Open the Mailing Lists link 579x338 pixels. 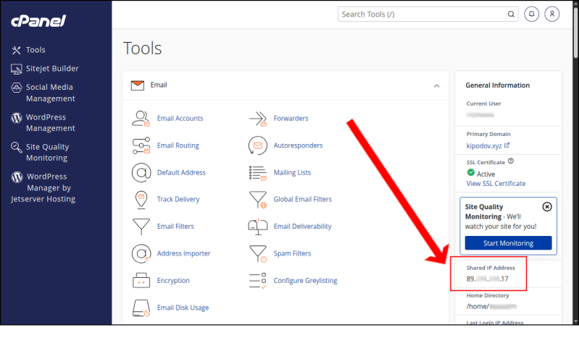pyautogui.click(x=292, y=172)
